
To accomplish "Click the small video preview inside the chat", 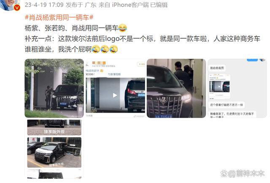I will 219,86.
